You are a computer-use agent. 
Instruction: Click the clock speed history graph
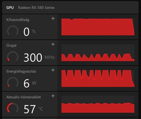98,53
